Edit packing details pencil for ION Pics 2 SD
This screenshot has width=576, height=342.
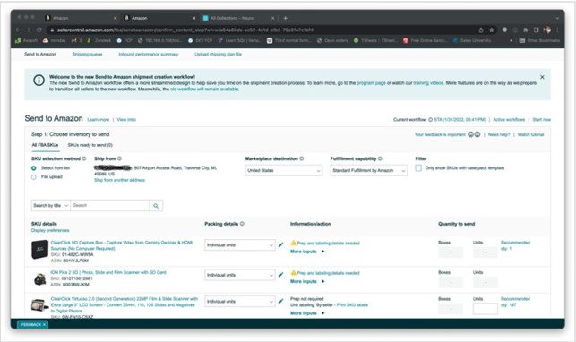[281, 275]
